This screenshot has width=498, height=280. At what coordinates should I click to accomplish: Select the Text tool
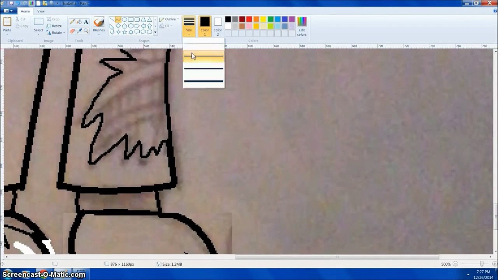pyautogui.click(x=86, y=22)
